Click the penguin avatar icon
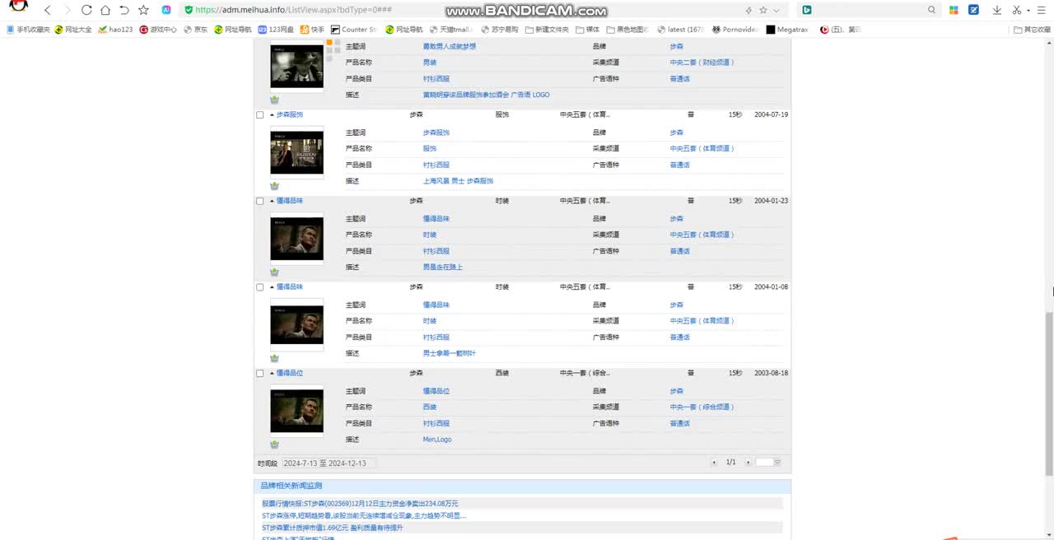1054x540 pixels. pyautogui.click(x=18, y=7)
